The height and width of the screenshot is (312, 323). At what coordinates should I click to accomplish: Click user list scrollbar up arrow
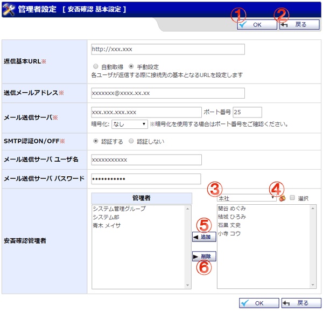(x=313, y=209)
